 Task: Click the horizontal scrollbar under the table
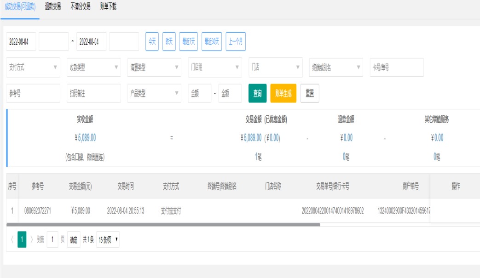[163, 225]
